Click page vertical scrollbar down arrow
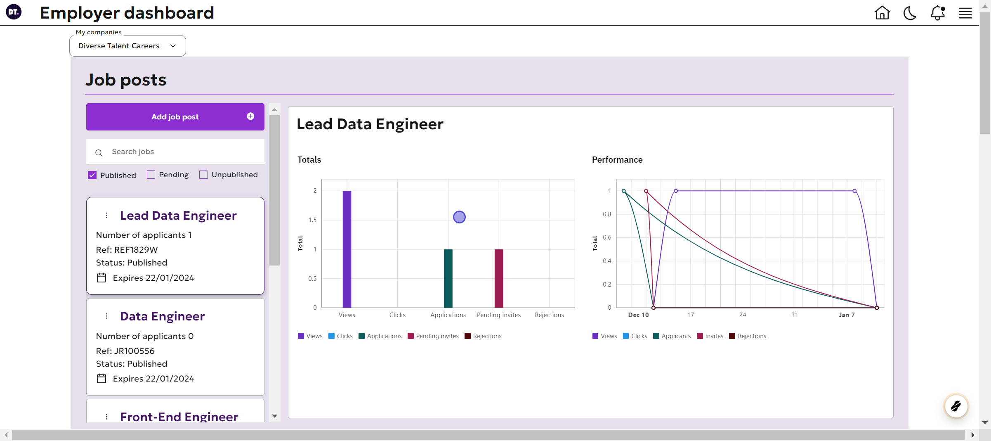Screen dimensions: 991x441 click(985, 422)
